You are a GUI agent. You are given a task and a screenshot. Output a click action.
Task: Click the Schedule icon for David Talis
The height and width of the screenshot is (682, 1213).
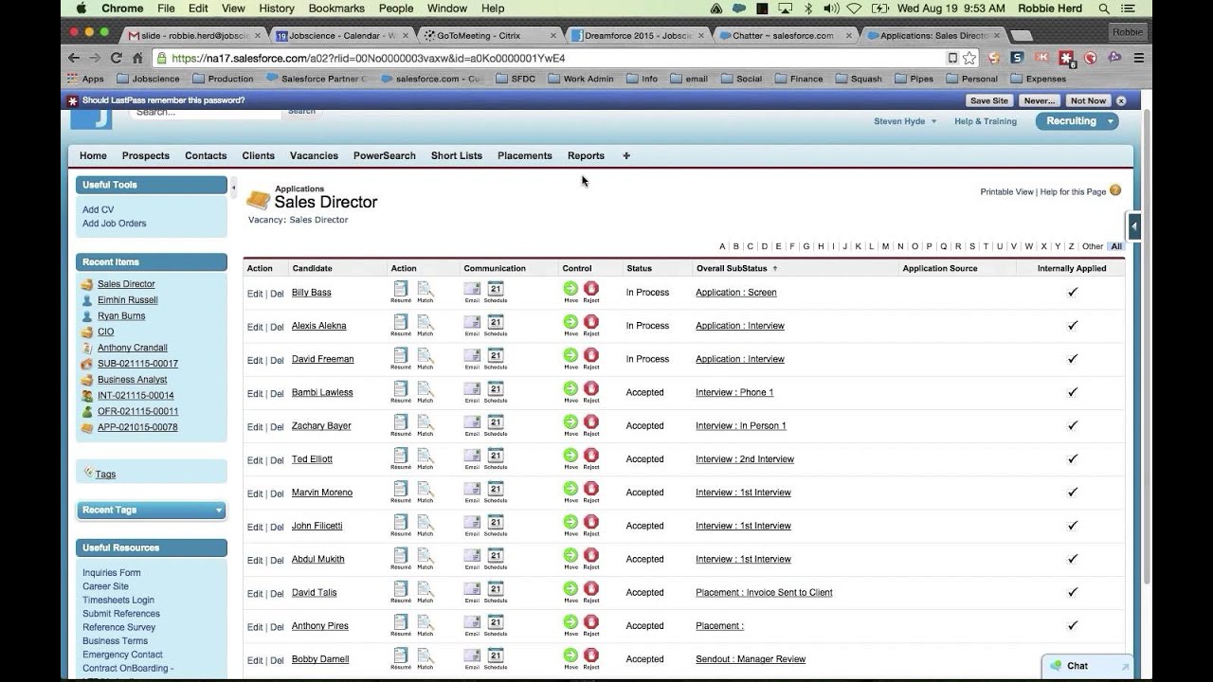(496, 588)
